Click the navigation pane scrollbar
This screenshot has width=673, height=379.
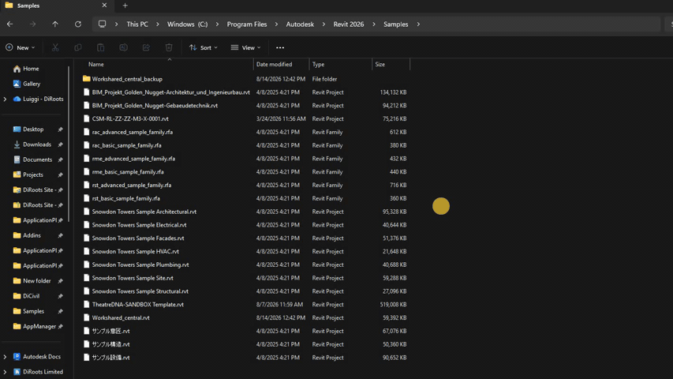(x=69, y=144)
